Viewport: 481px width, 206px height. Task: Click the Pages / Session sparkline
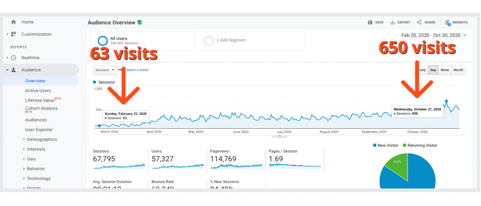[295, 165]
